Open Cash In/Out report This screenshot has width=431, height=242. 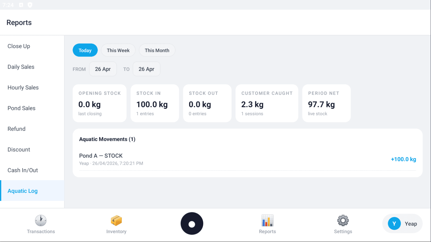[x=23, y=170]
